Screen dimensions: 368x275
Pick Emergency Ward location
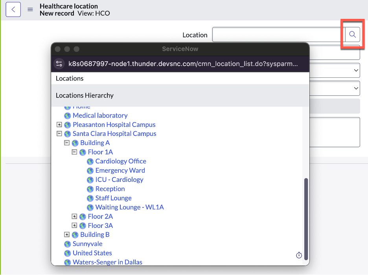(x=120, y=170)
